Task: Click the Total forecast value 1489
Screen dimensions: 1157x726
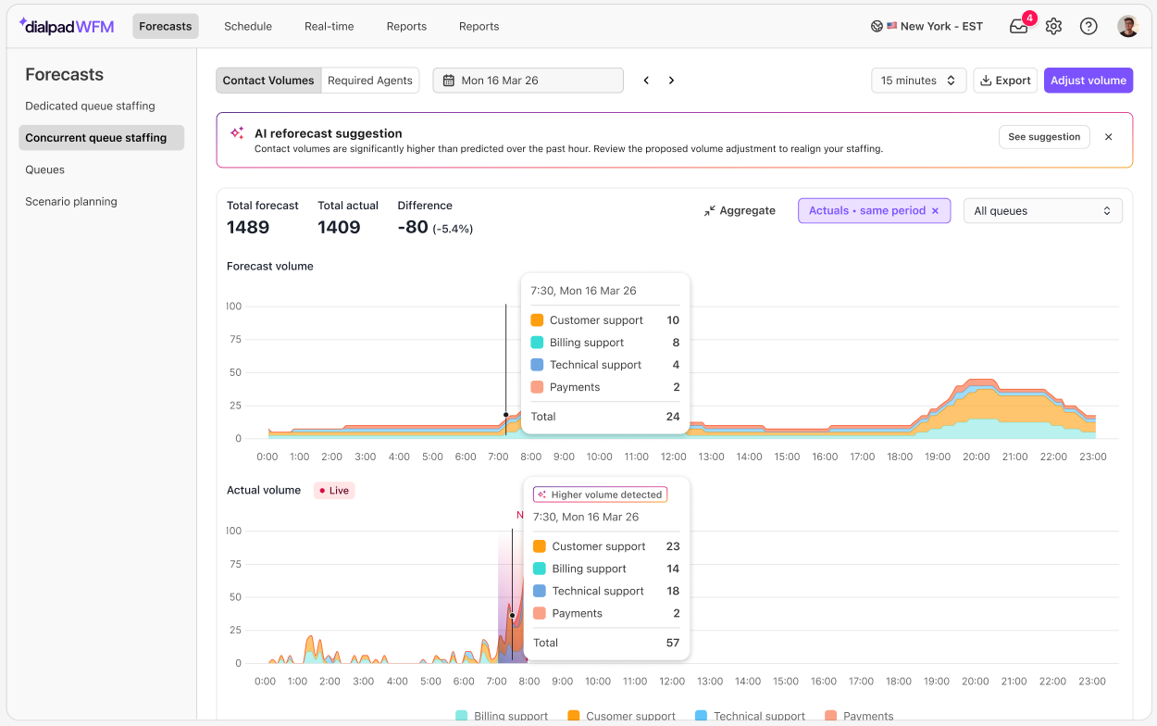Action: 248,228
